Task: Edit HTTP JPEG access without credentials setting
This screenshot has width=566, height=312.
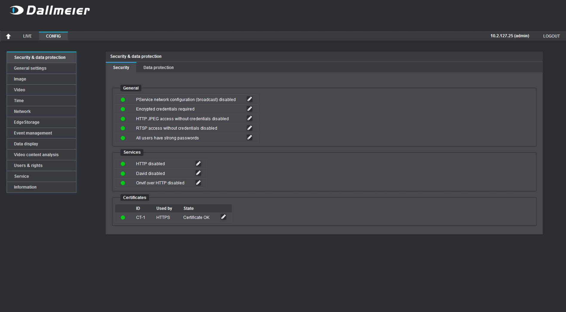Action: point(250,118)
